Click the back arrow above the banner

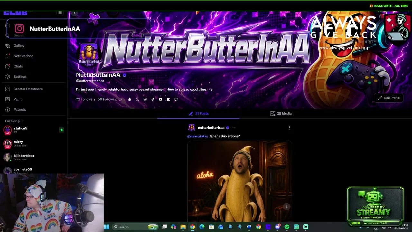point(74,13)
